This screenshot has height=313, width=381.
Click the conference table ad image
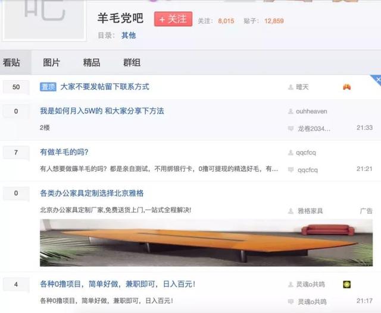tap(206, 243)
